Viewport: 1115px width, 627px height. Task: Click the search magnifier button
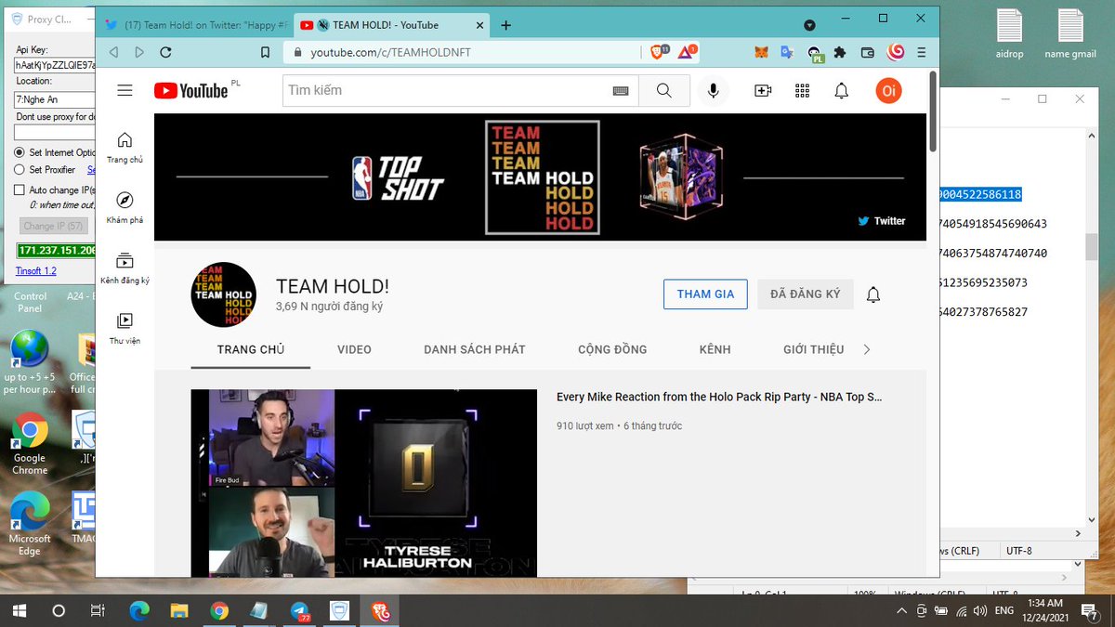click(663, 90)
